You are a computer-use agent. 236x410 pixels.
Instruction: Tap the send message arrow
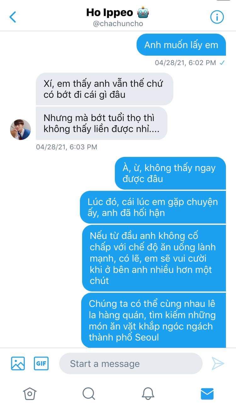click(218, 363)
